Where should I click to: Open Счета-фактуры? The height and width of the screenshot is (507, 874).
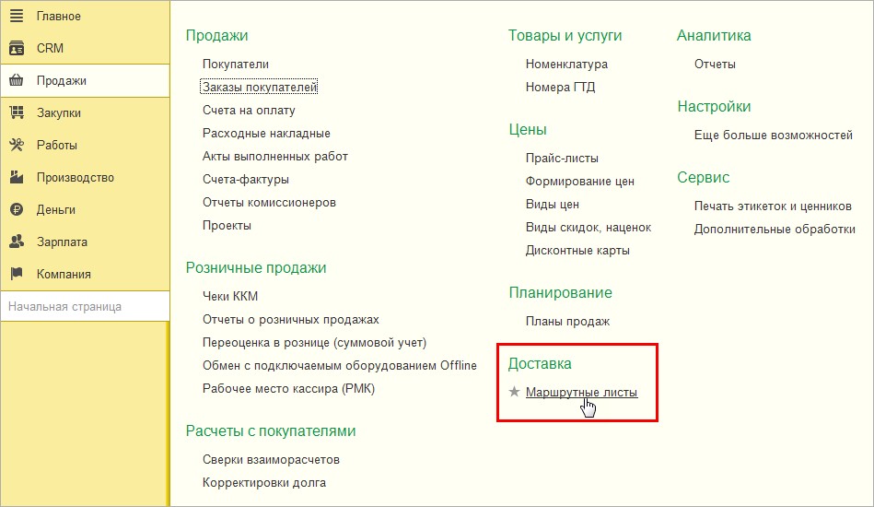coord(246,180)
